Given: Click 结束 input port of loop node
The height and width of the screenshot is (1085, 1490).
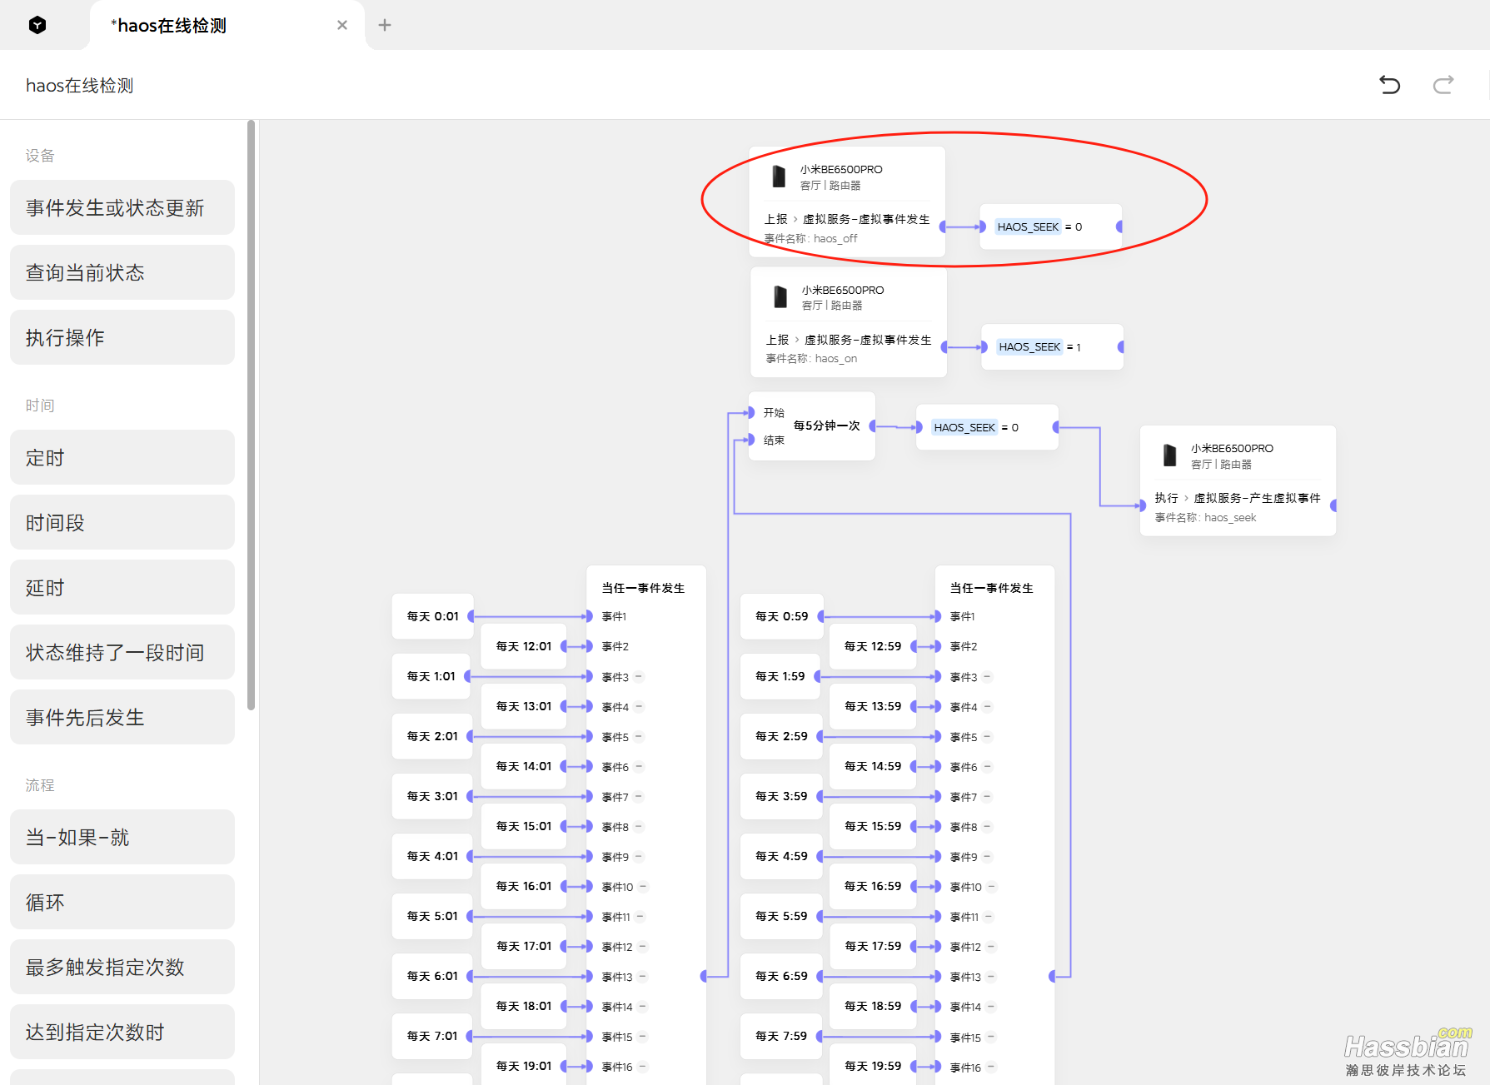Looking at the screenshot, I should pyautogui.click(x=750, y=440).
